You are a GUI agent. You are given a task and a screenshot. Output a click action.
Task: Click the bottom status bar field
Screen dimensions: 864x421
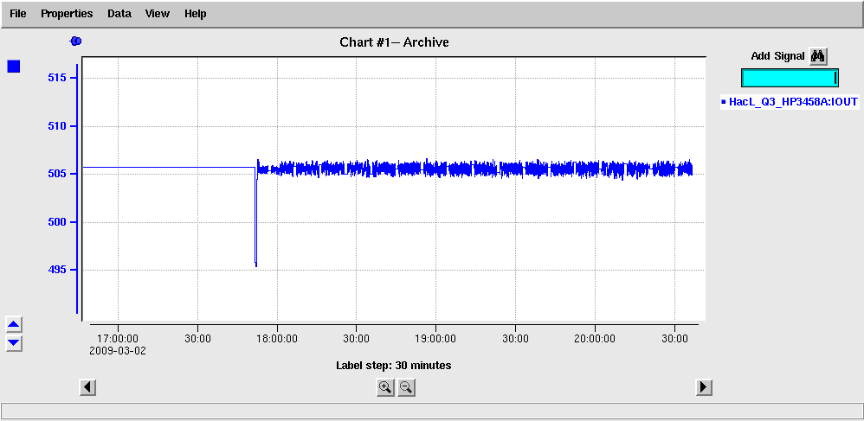point(431,411)
